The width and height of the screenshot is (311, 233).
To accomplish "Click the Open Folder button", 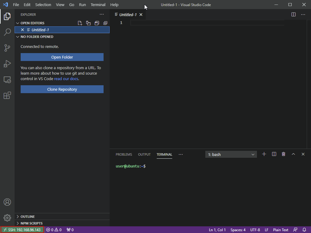I will click(62, 57).
